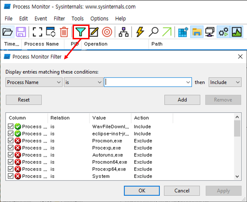Open the Event menu
This screenshot has width=247, height=202.
[41, 19]
